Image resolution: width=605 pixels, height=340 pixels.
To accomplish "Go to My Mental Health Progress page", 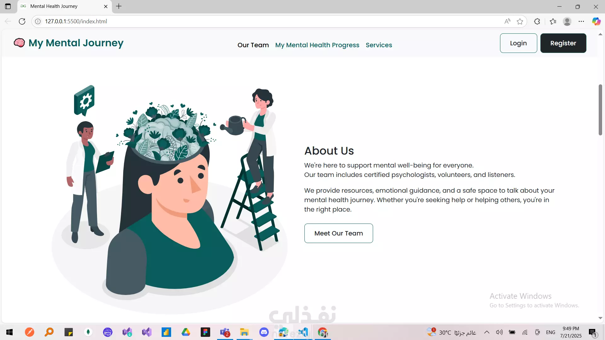I will pyautogui.click(x=317, y=45).
